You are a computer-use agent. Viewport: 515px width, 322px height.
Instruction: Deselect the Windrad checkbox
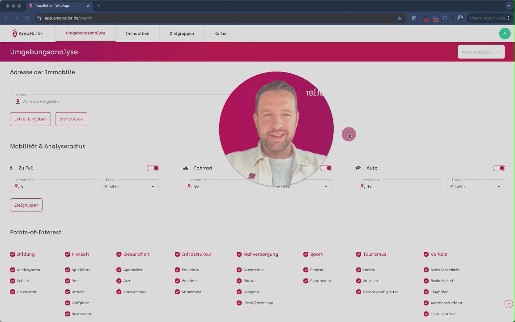[177, 281]
